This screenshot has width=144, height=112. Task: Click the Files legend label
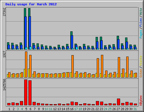141,22
